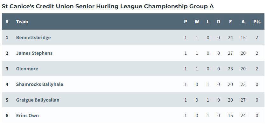The height and width of the screenshot is (128, 267).
Task: Click the rank number 4 cell
Action: [7, 84]
